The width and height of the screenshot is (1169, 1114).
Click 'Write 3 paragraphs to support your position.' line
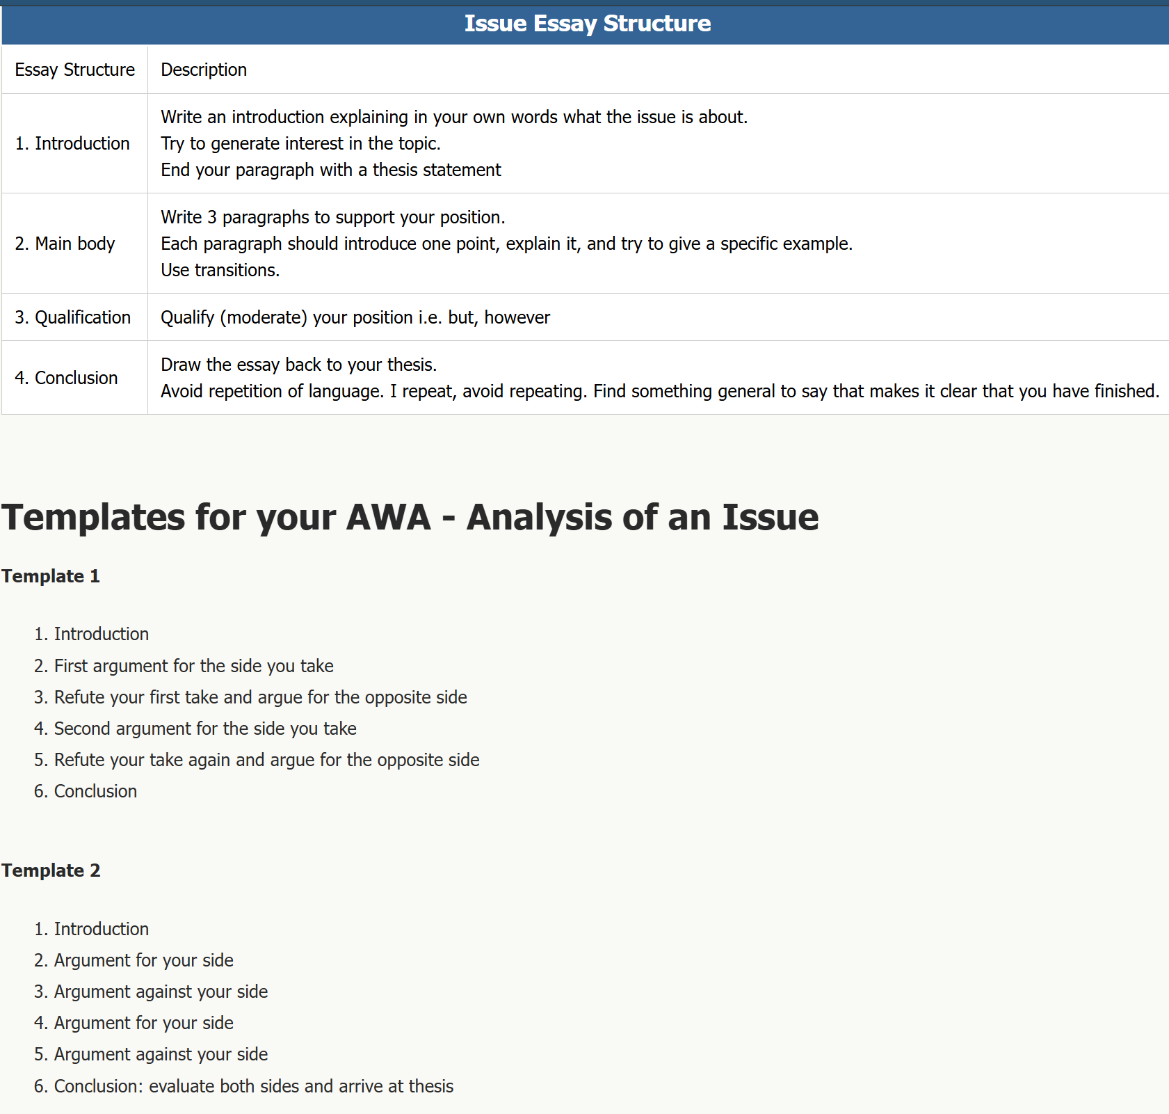[333, 217]
